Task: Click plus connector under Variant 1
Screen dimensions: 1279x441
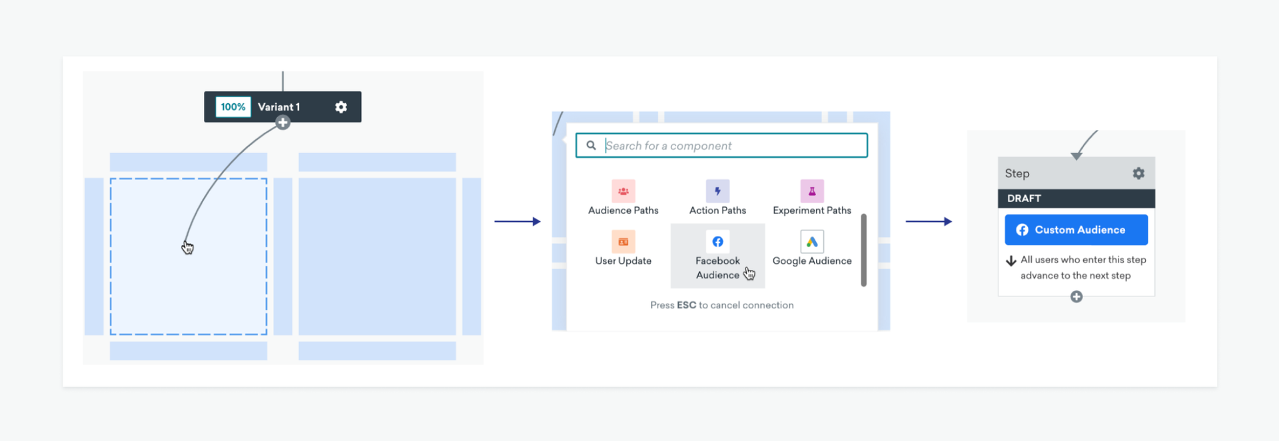Action: (283, 123)
